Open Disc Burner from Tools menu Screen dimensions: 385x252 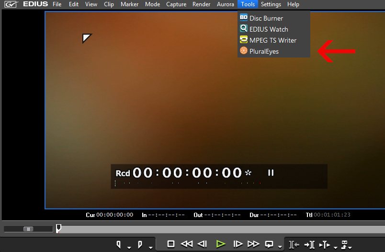coord(266,18)
